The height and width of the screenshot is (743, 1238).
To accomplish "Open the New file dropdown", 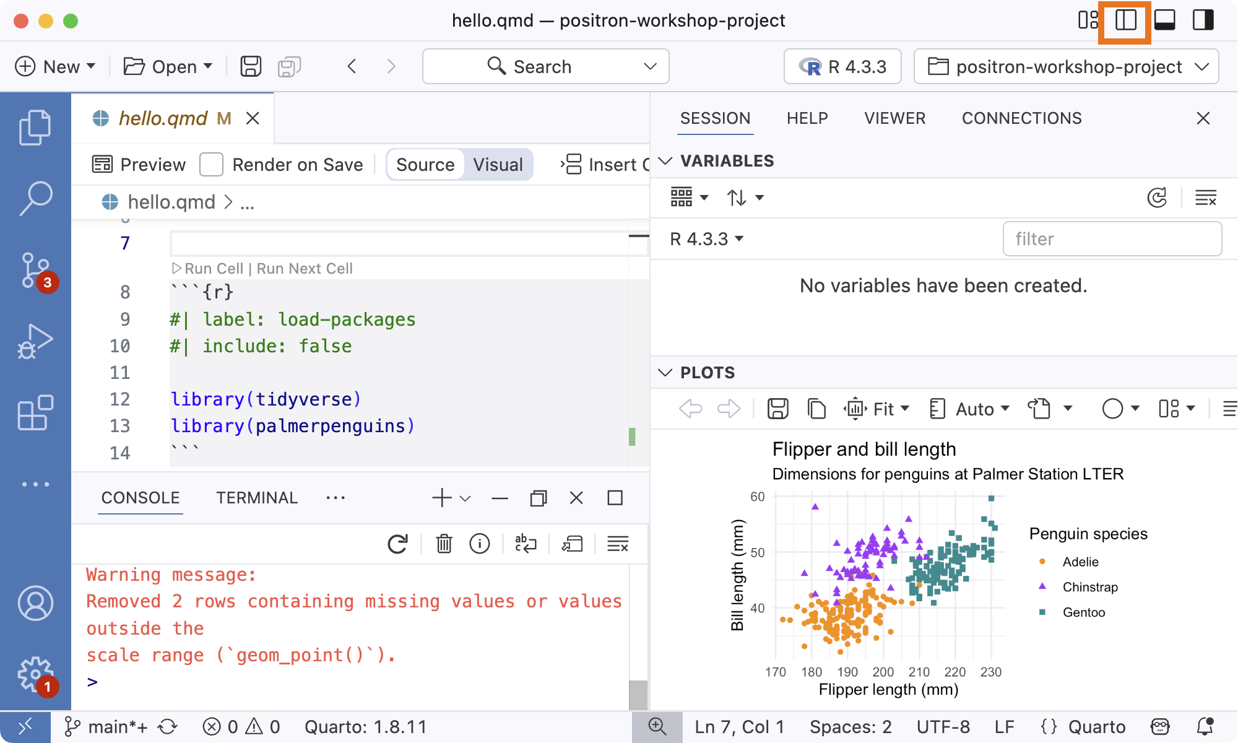I will [x=56, y=66].
